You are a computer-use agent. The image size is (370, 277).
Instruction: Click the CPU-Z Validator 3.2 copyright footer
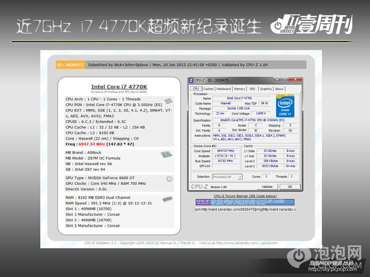(181, 243)
